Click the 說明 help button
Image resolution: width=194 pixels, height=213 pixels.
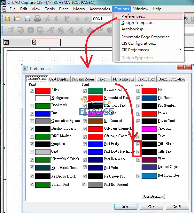pyautogui.click(x=177, y=207)
